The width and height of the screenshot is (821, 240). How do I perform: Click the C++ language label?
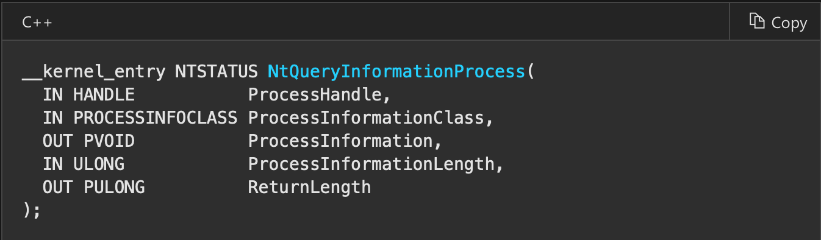tap(37, 23)
